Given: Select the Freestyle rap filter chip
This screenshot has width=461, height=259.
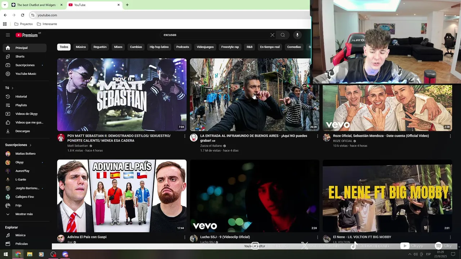Looking at the screenshot, I should 230,47.
